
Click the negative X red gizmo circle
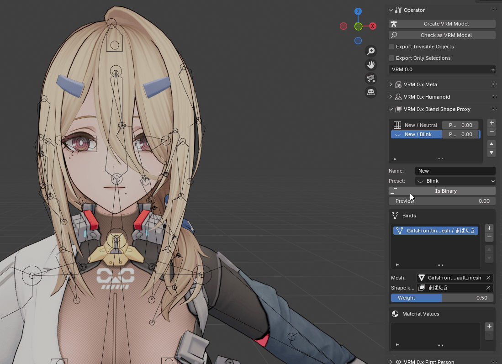pos(343,26)
